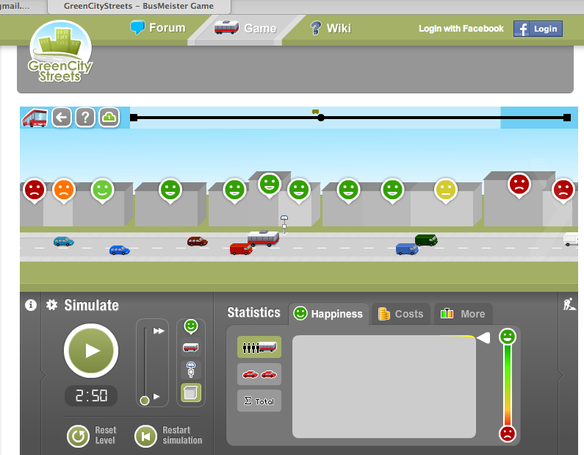Click the raised smiley above the bus stop
The image size is (584, 455).
[270, 184]
